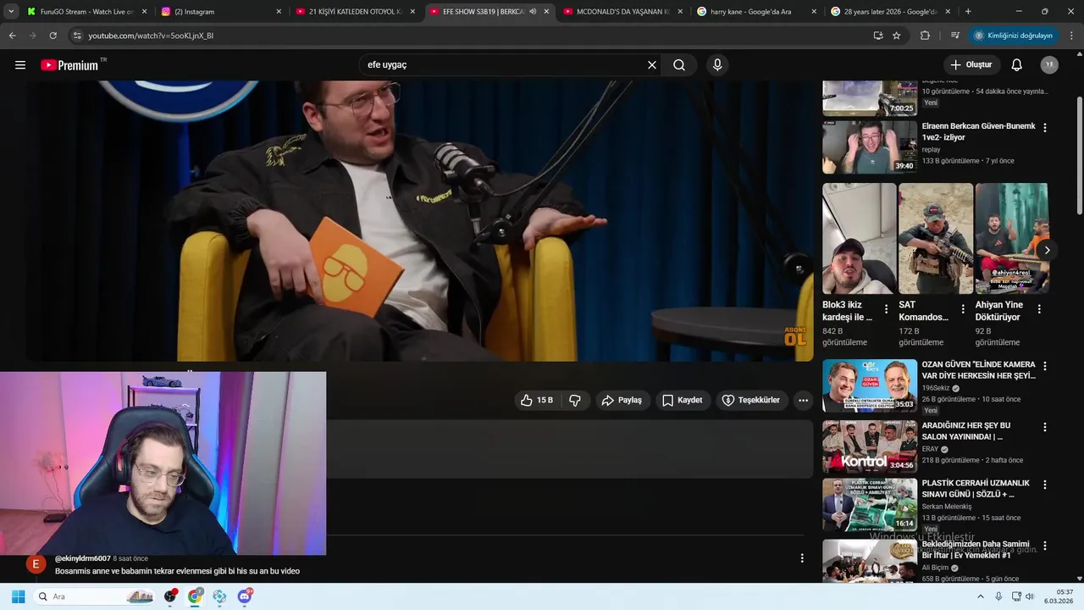The height and width of the screenshot is (610, 1084).
Task: Switch to 28 years later 2026 tab
Action: tap(889, 12)
